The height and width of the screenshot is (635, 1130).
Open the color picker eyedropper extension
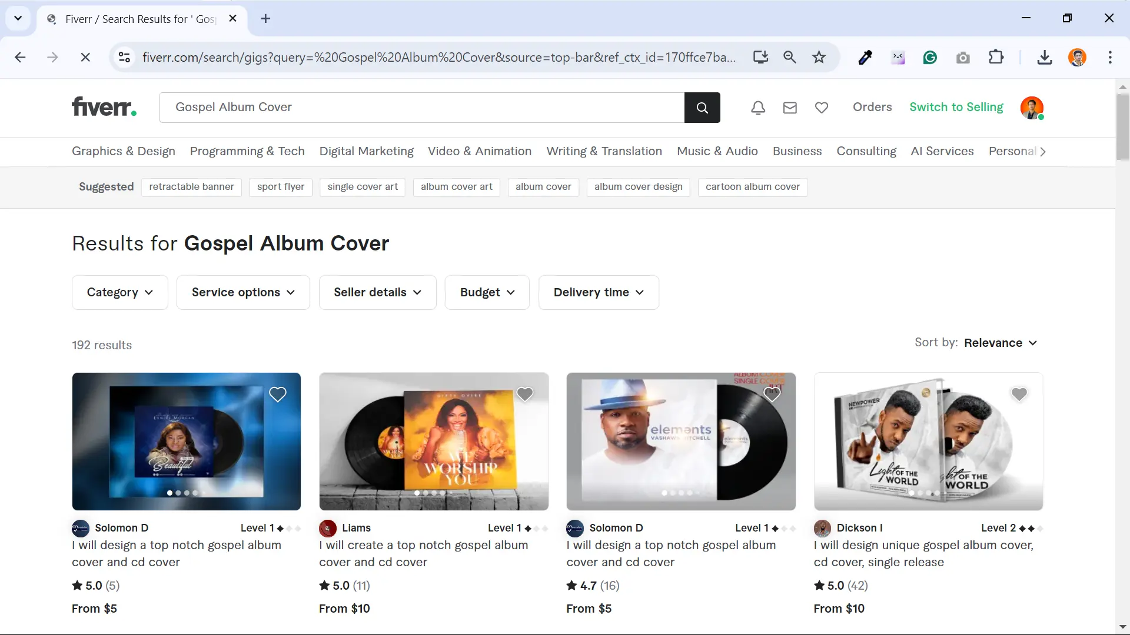[865, 57]
